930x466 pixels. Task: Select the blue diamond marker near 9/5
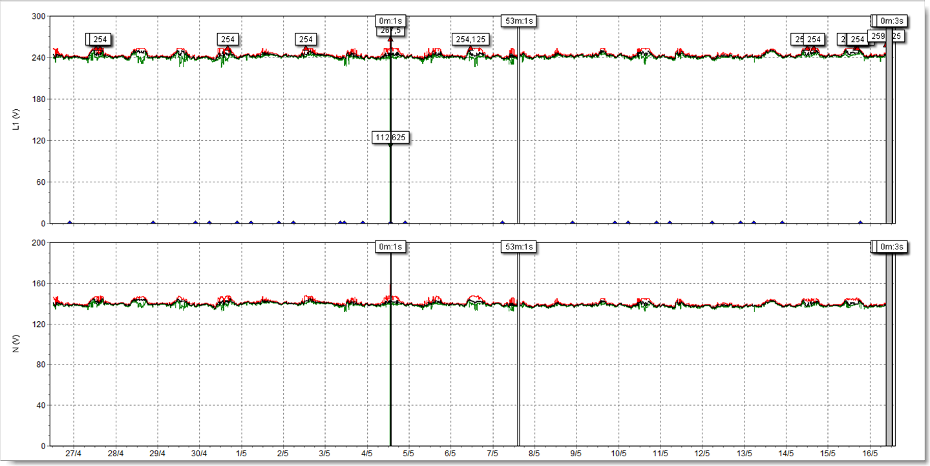[x=573, y=223]
